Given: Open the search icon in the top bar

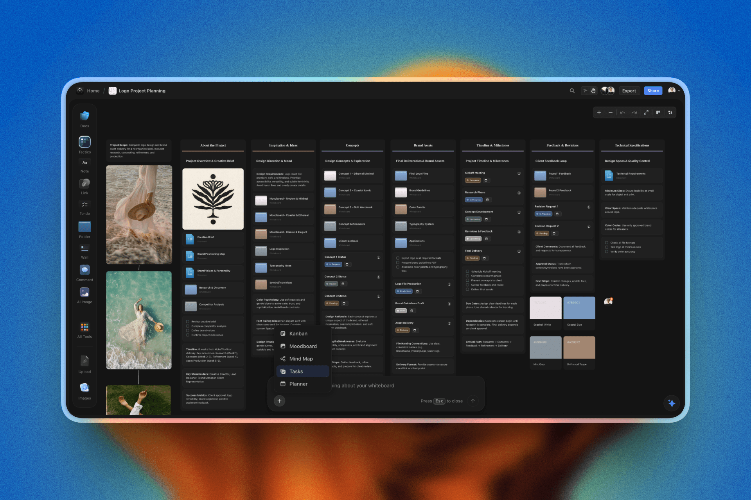Looking at the screenshot, I should tap(572, 90).
